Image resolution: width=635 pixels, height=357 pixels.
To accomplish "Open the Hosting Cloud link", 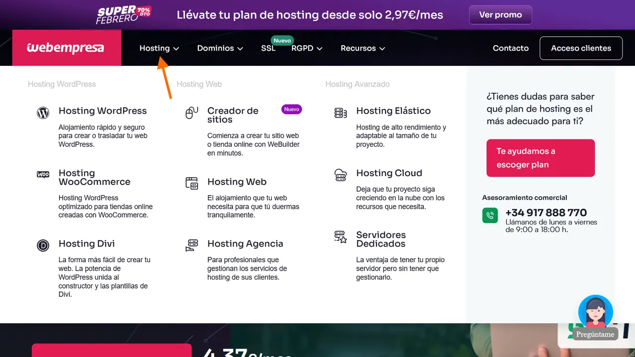I will tap(389, 173).
